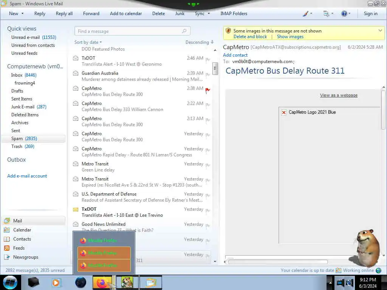Flag the U.S. Department of Defense message
This screenshot has height=290, width=387.
point(207,196)
